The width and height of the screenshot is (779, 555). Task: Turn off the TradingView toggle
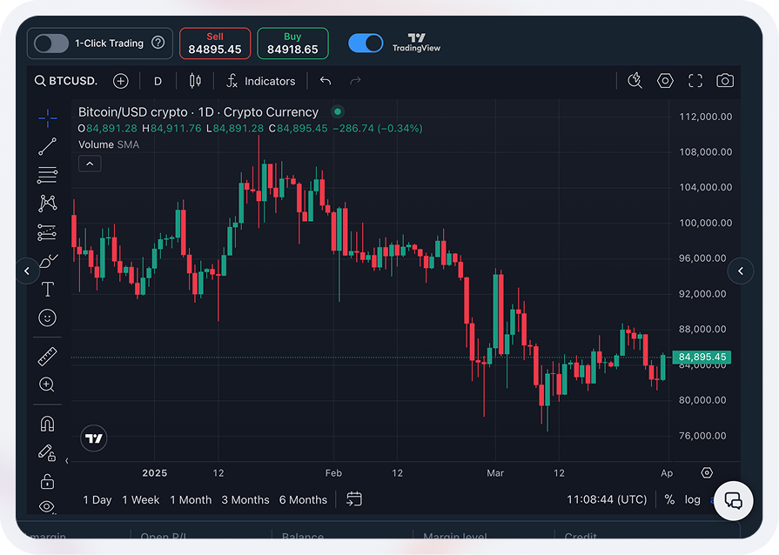click(x=366, y=43)
